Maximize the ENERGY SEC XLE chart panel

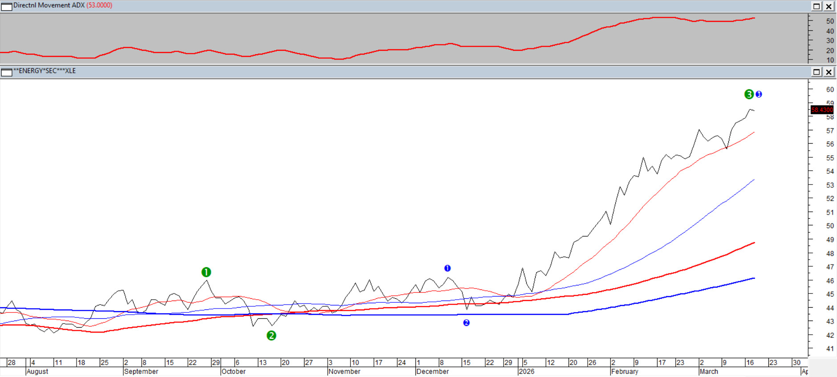[817, 72]
